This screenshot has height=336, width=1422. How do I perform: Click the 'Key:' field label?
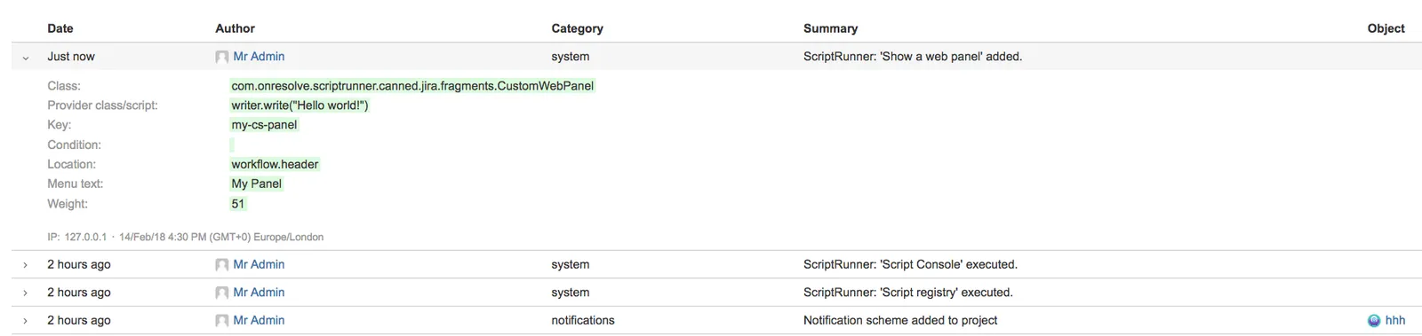coord(59,125)
